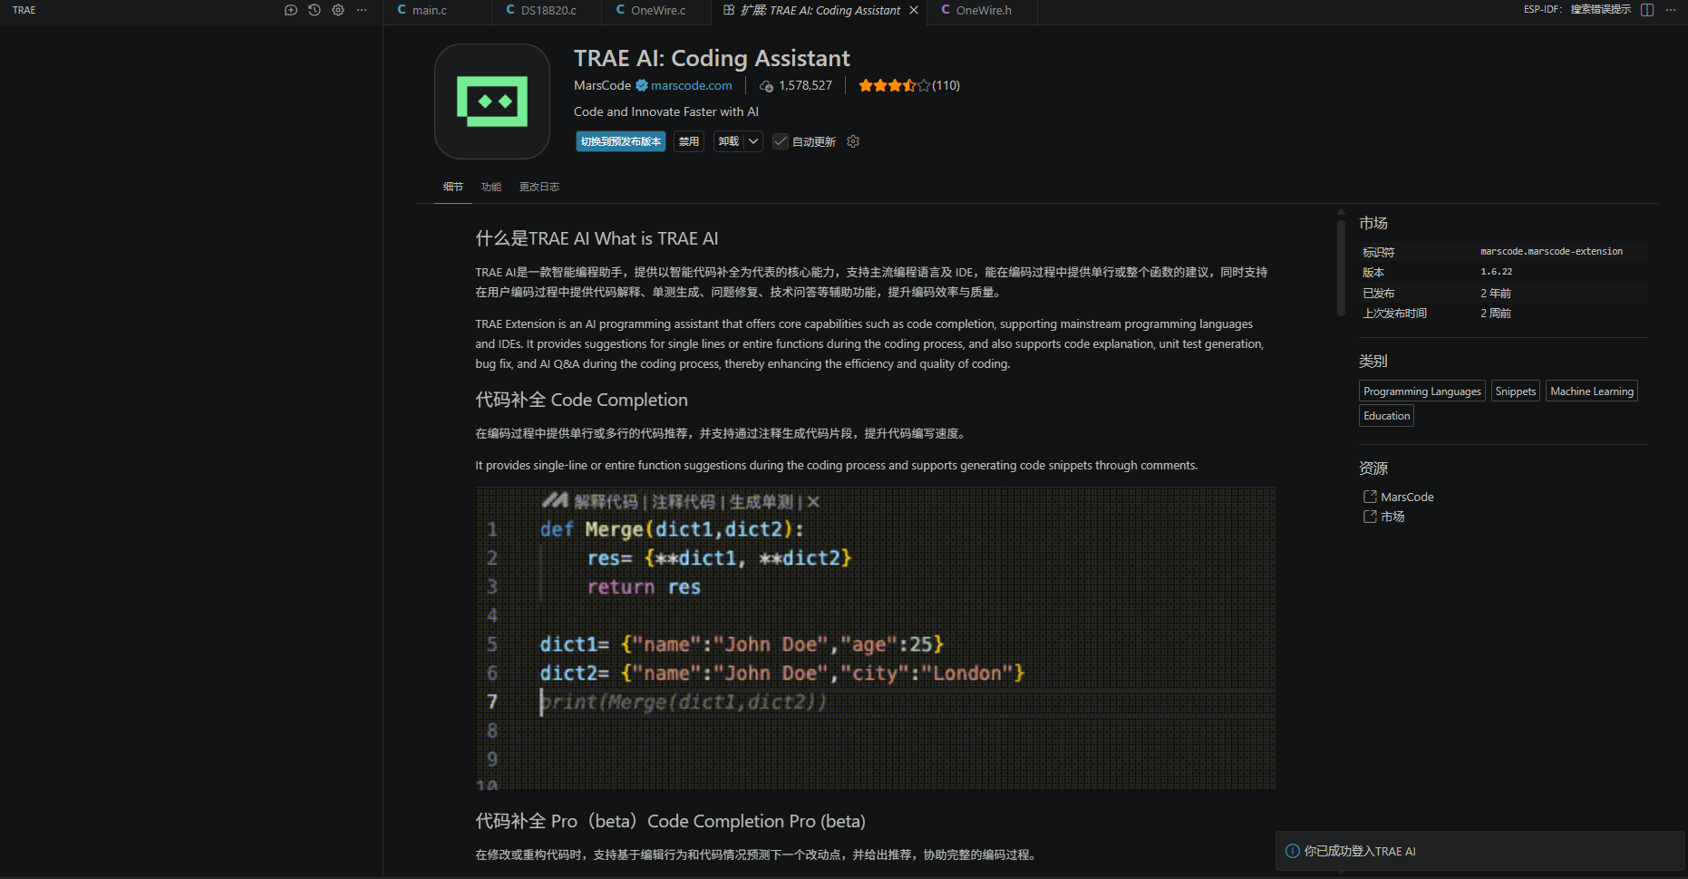The image size is (1688, 879).
Task: Open TRAE chat history icon
Action: click(315, 10)
